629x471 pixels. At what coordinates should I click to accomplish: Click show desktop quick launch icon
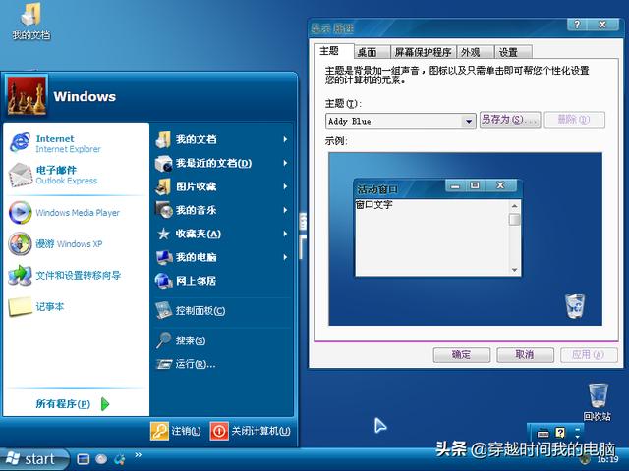(x=83, y=459)
